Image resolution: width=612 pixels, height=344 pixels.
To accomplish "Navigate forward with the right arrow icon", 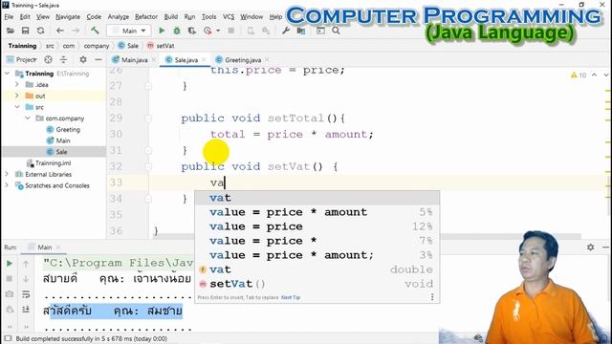I will [x=76, y=31].
